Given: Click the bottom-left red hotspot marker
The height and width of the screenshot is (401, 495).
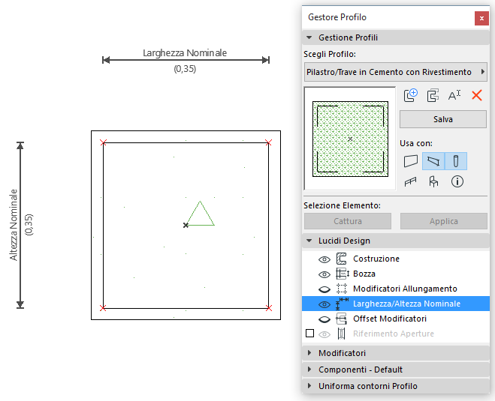Looking at the screenshot, I should (x=103, y=308).
